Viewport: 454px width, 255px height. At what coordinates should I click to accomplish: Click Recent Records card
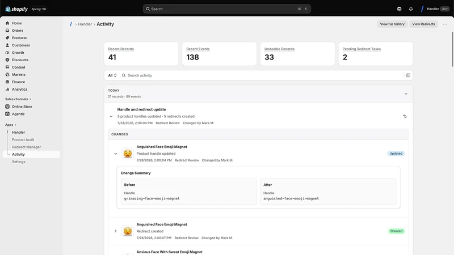pos(141,54)
